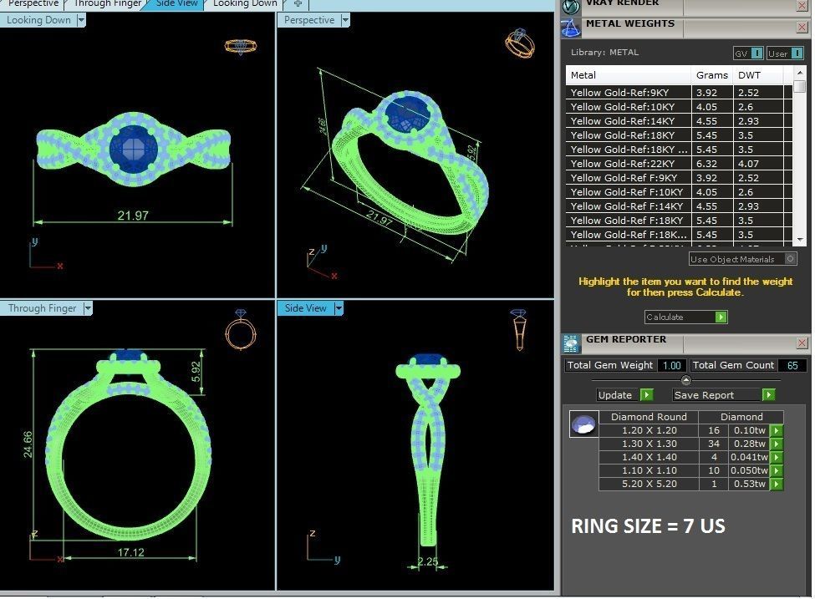The width and height of the screenshot is (815, 599).
Task: Click the Metal column header
Action: pyautogui.click(x=628, y=75)
